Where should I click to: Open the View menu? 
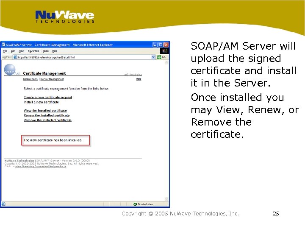tap(22, 51)
